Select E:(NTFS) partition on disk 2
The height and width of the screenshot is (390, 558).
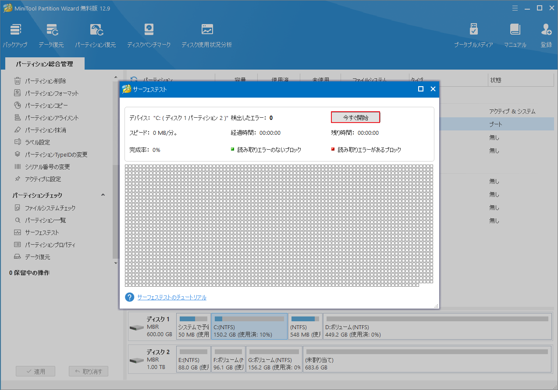point(193,359)
